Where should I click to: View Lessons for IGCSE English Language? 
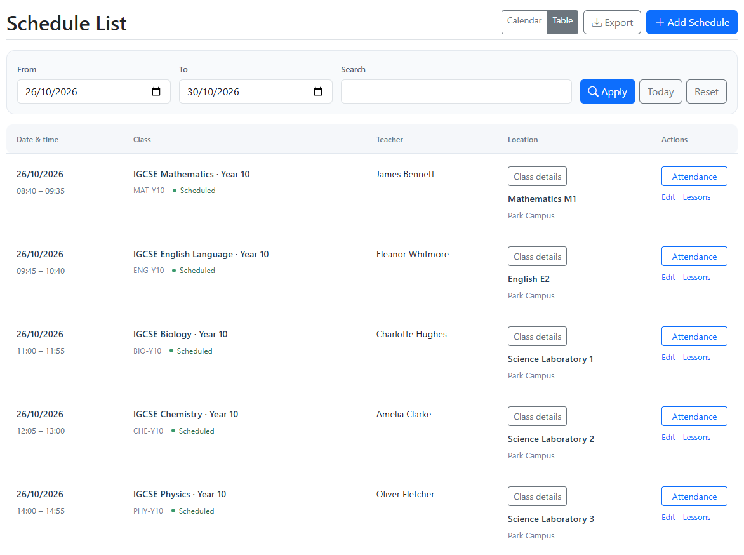tap(696, 277)
